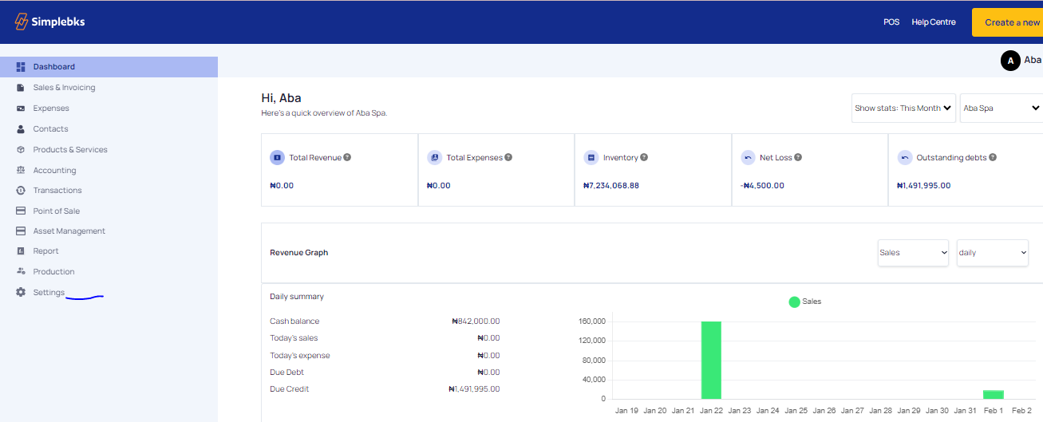
Task: Click the POS link in header
Action: [x=891, y=22]
